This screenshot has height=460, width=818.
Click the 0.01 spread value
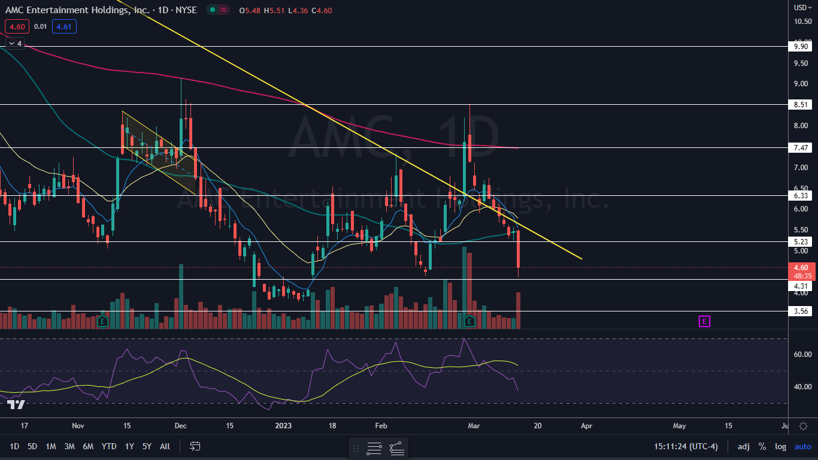[x=40, y=26]
